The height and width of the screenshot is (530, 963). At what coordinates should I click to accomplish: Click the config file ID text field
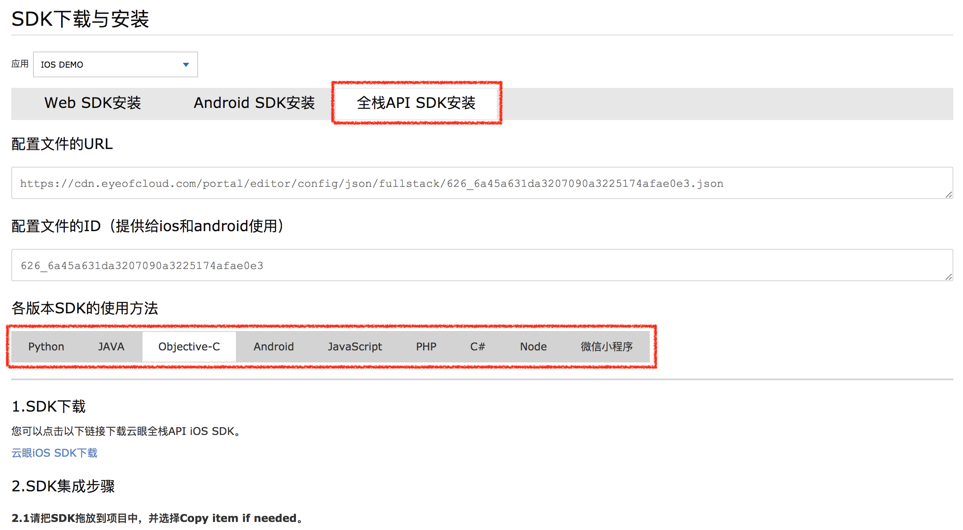tap(482, 265)
